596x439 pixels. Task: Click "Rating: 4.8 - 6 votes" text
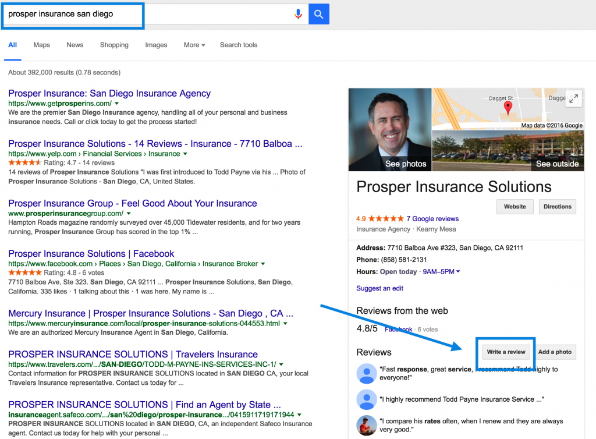(x=74, y=273)
